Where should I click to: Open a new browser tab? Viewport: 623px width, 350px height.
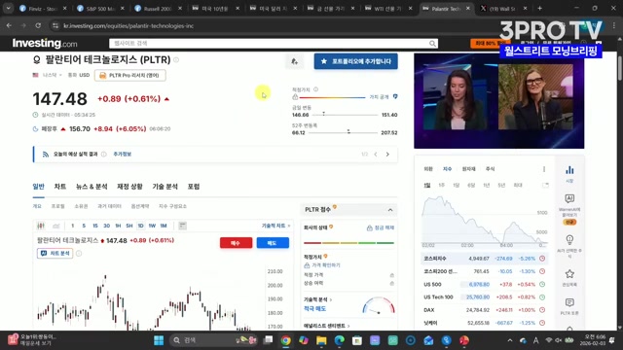click(539, 8)
